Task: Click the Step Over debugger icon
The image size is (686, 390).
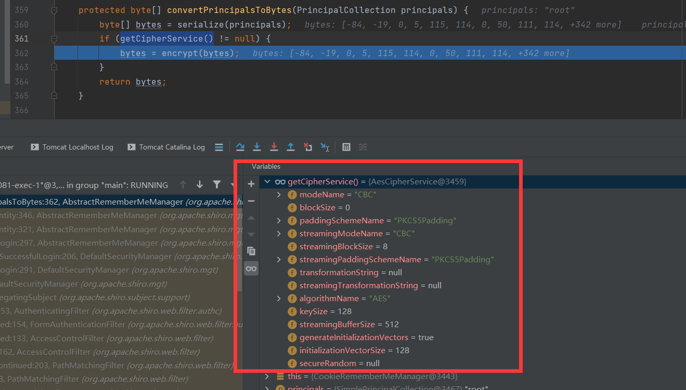Action: [x=240, y=147]
